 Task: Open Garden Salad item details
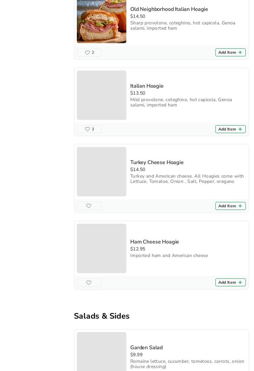pos(146,348)
